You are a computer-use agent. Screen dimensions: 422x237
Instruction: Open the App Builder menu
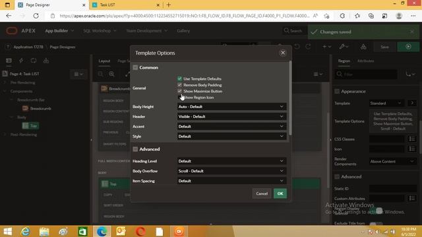coord(59,31)
